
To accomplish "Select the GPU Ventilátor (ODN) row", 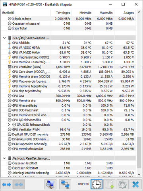I will pos(68,67).
